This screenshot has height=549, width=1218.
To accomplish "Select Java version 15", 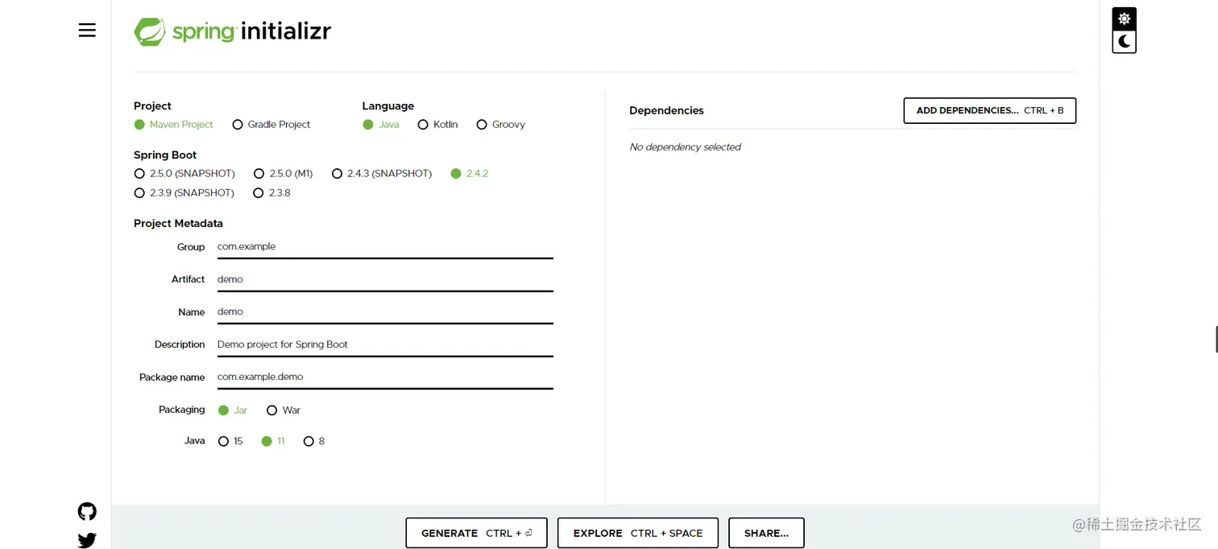I will [x=230, y=441].
